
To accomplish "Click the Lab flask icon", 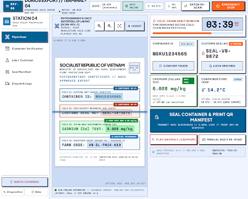I will coord(7,60).
